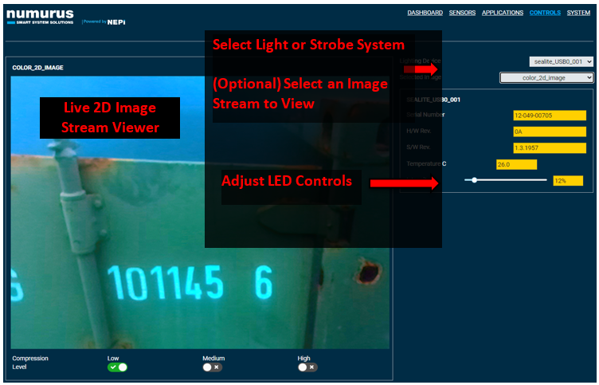599x385 pixels.
Task: Expand the color_2d_image selected image dropdown
Action: (546, 77)
